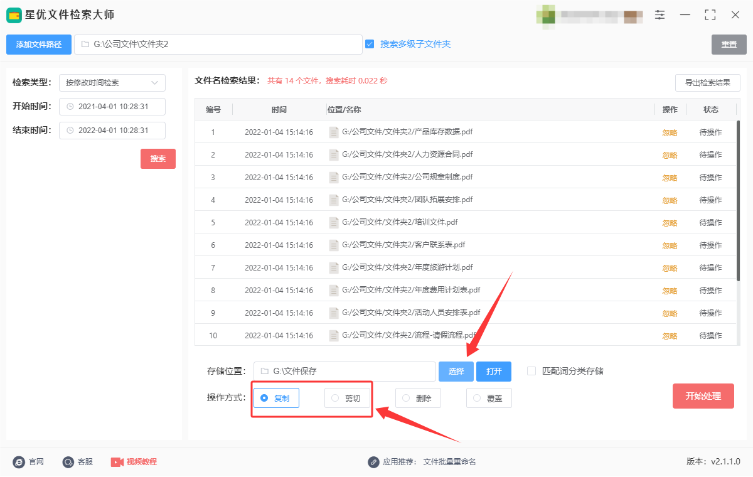Click the 编号 column header
The width and height of the screenshot is (753, 477).
[213, 110]
